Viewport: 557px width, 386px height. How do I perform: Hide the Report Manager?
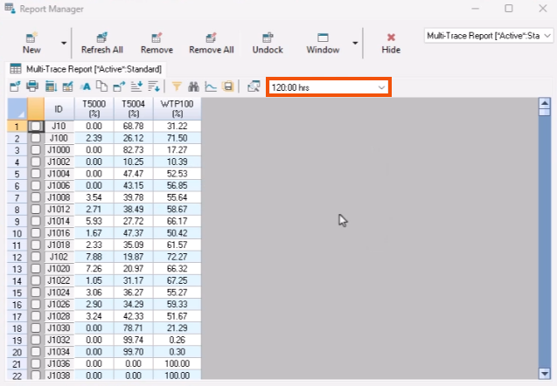[391, 43]
